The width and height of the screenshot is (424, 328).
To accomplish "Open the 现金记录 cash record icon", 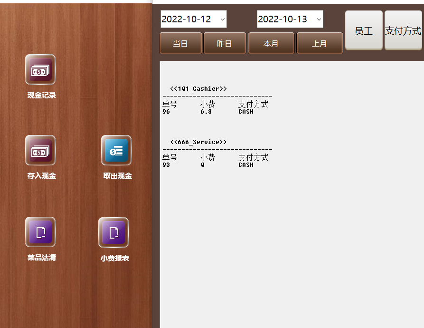I will [40, 69].
